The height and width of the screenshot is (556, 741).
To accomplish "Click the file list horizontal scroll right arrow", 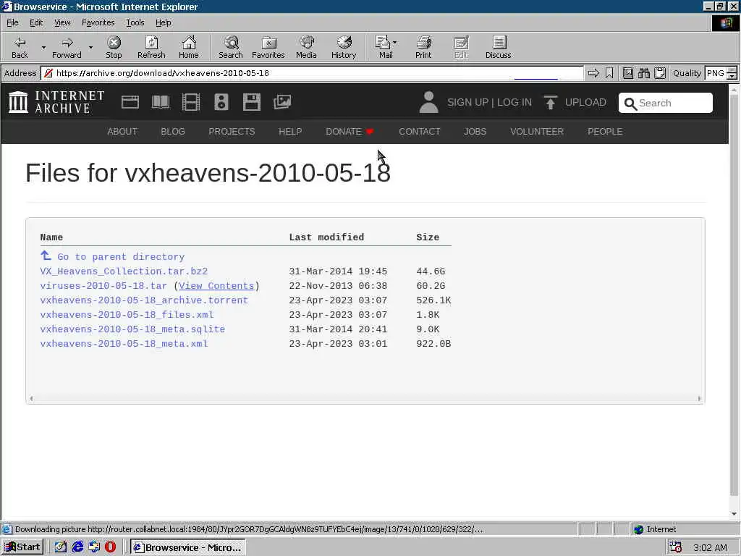I will click(x=699, y=399).
